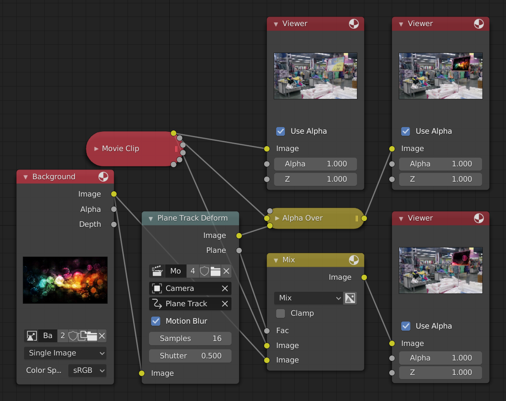Click the Alpha Over node options marker
This screenshot has height=401, width=506.
357,218
